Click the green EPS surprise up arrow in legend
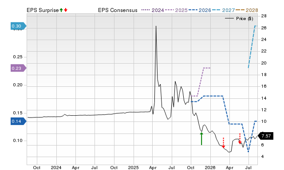The image size is (284, 170). (x=61, y=10)
